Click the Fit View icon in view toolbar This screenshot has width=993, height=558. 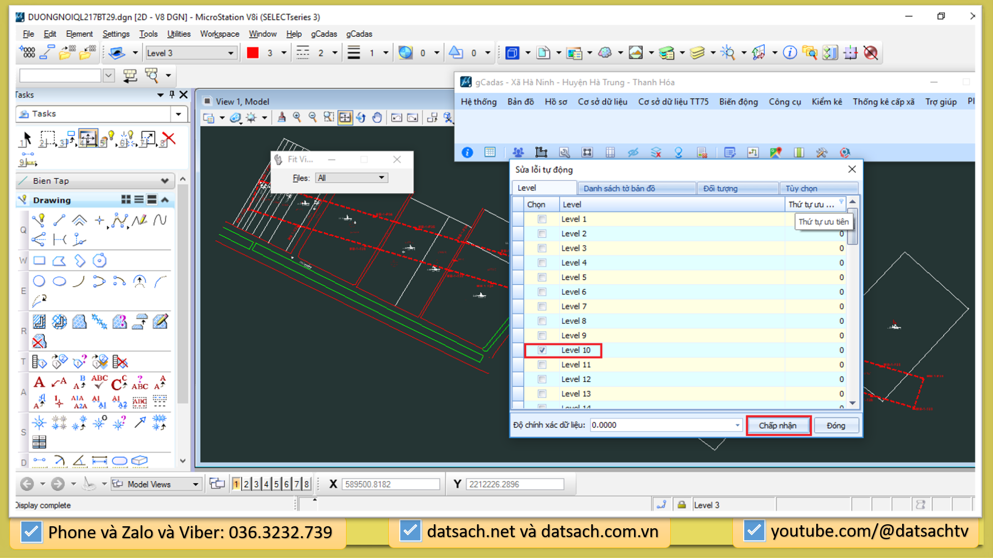click(345, 118)
